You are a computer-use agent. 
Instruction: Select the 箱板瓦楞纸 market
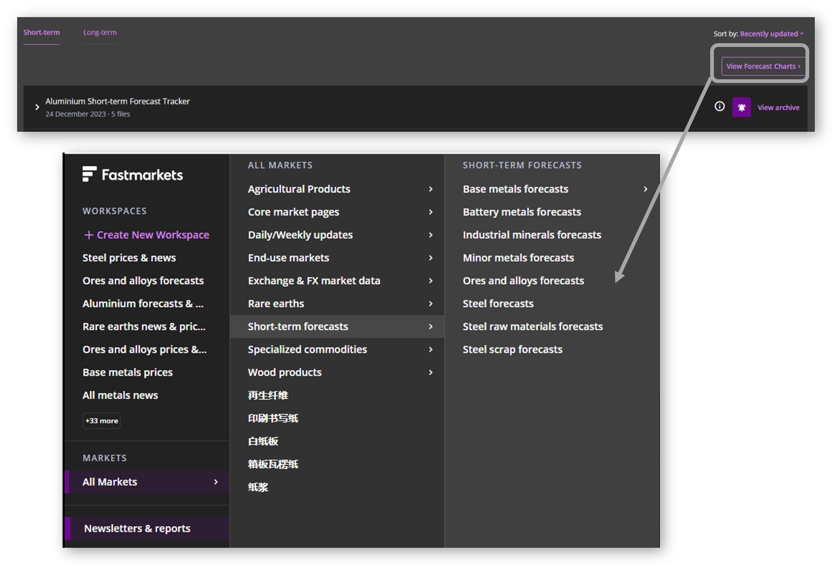coord(273,464)
